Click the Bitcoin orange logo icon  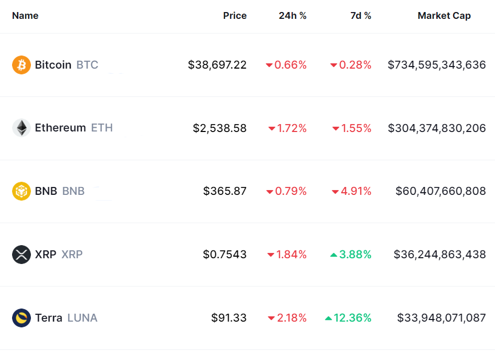[21, 65]
